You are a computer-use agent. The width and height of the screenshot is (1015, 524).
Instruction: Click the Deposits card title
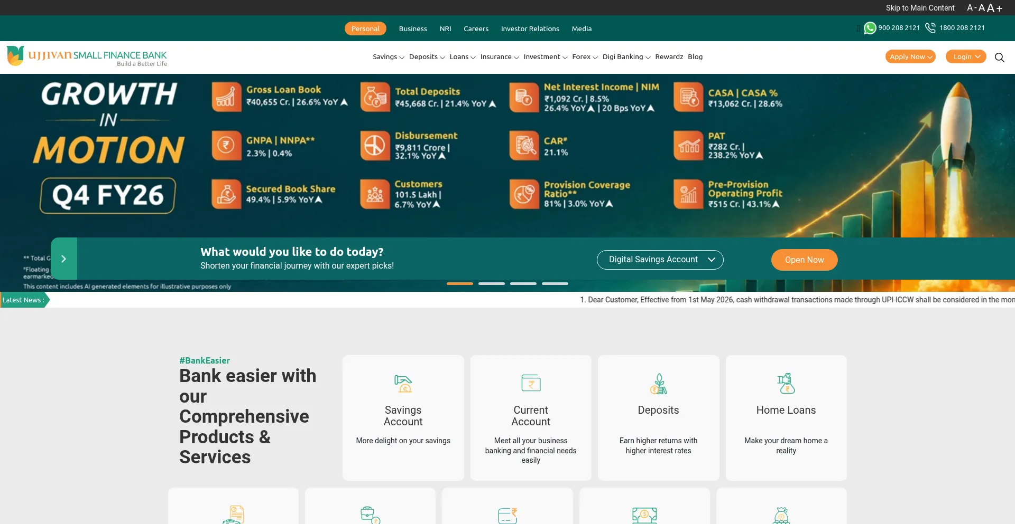point(659,410)
